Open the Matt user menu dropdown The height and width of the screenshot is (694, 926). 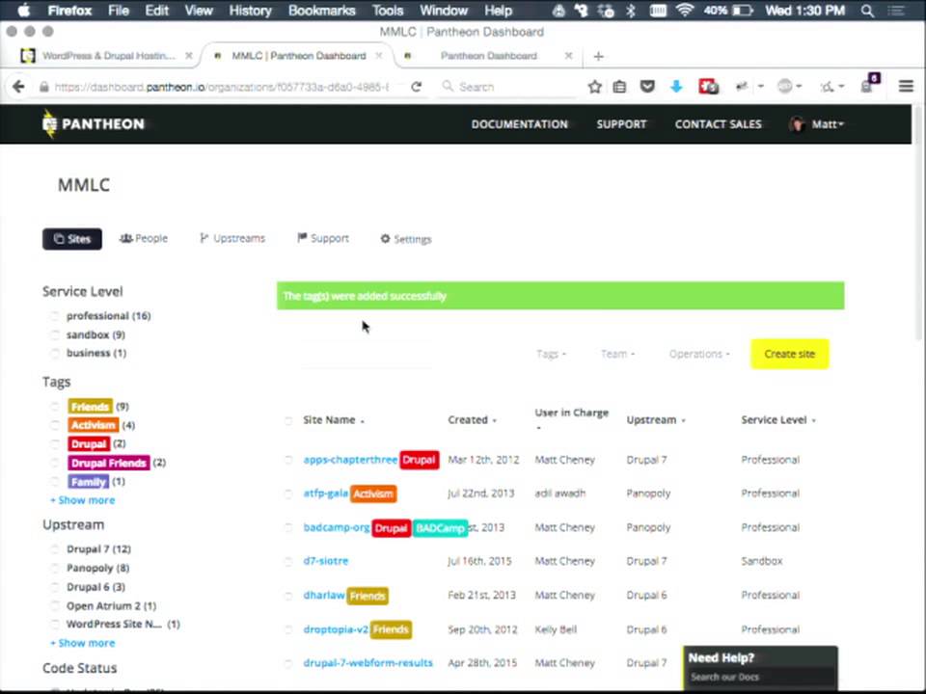[x=828, y=124]
